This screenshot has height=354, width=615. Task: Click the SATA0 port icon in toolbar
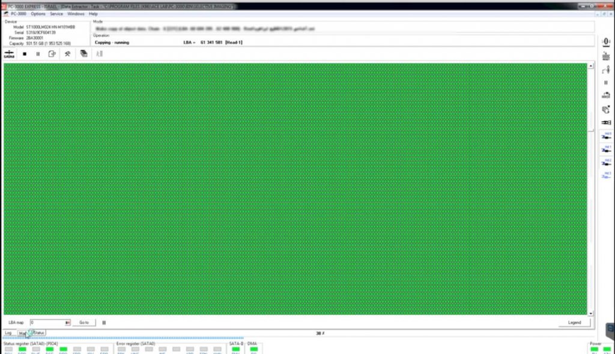(9, 54)
